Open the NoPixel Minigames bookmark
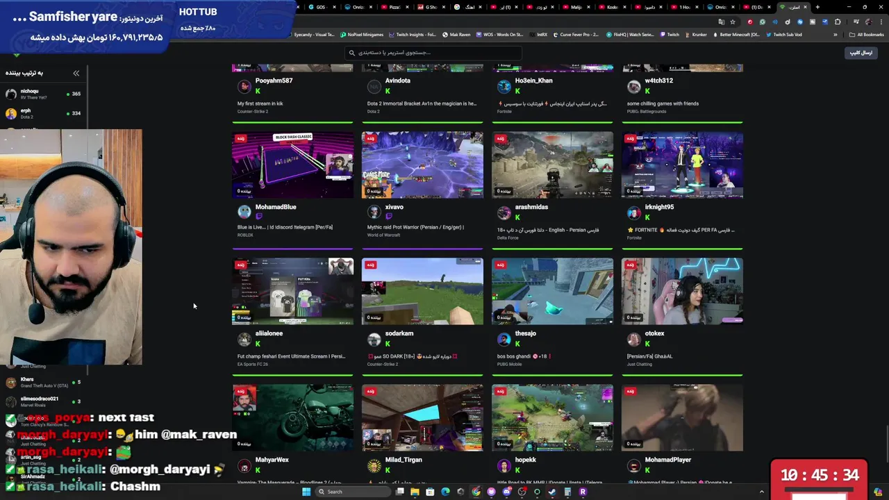The height and width of the screenshot is (500, 889). tap(362, 34)
